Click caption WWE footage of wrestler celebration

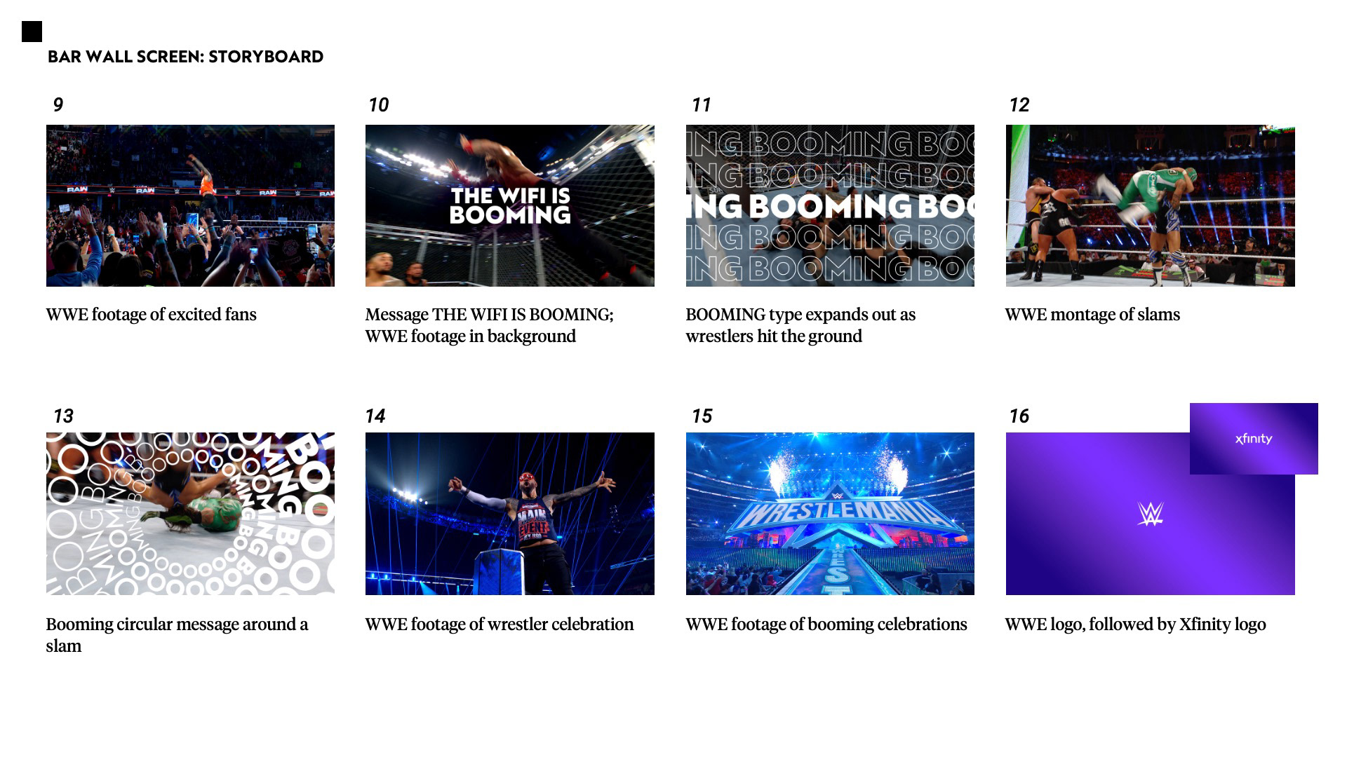500,625
